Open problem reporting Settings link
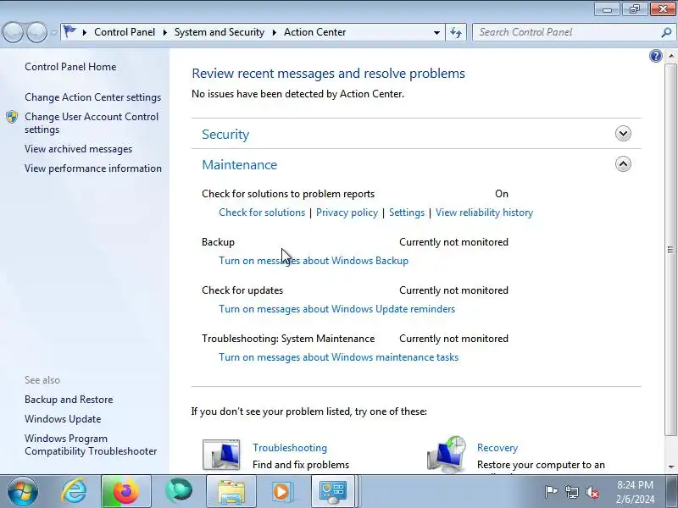The image size is (678, 508). tap(407, 213)
